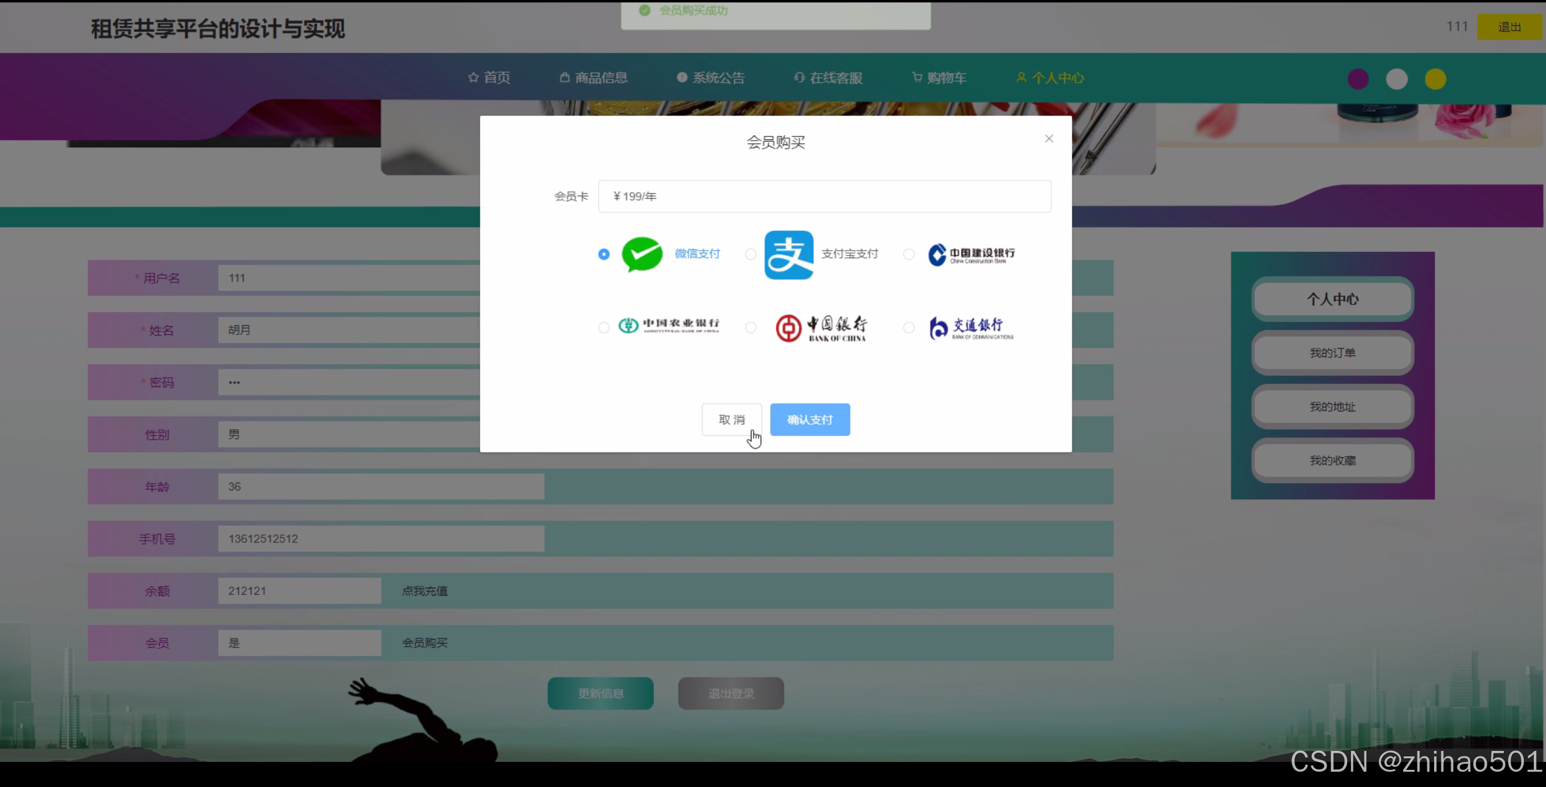Viewport: 1546px width, 787px height.
Task: Click the star icon beside 首页
Action: pyautogui.click(x=473, y=78)
